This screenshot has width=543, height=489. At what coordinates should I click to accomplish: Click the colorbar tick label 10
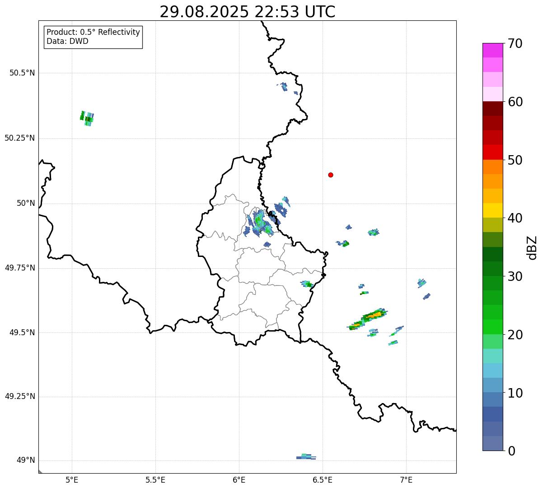click(515, 393)
